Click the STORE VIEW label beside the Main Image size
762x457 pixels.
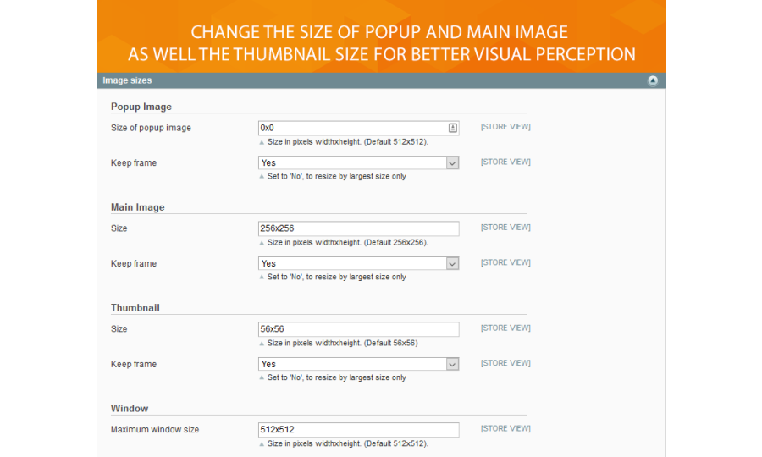(x=505, y=228)
